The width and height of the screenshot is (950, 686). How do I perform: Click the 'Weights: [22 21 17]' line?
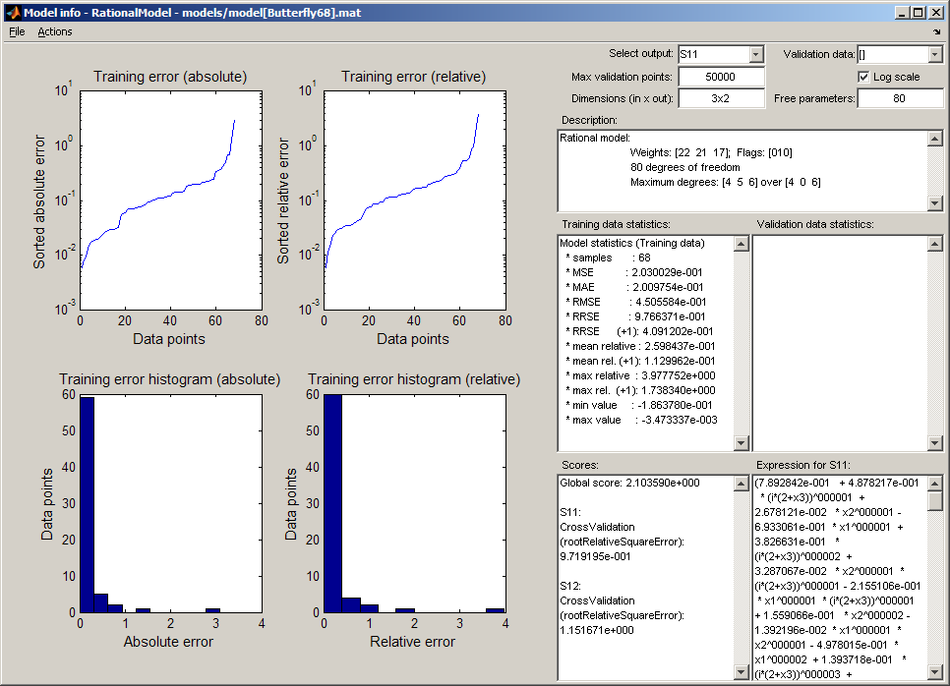pos(680,152)
